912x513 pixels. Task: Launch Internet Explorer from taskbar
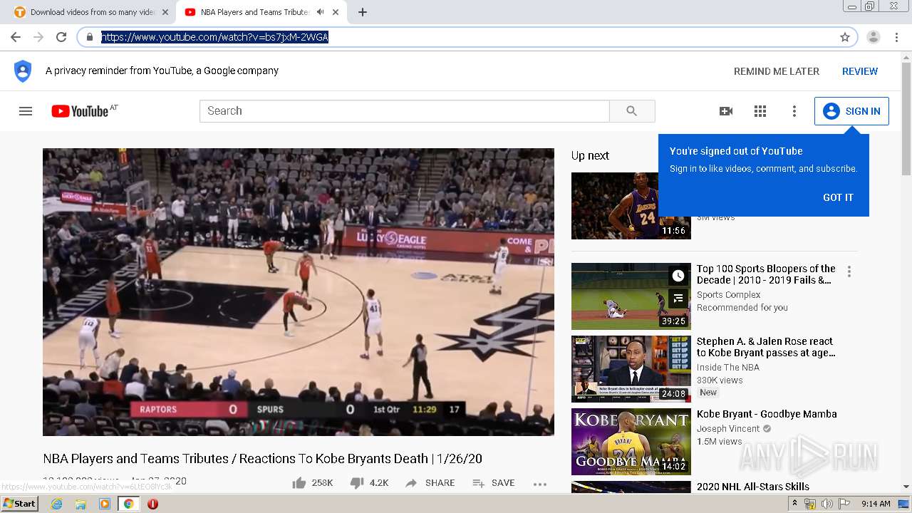56,504
